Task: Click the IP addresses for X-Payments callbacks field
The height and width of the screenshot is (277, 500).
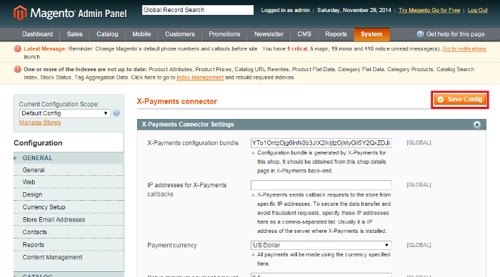Action: pyautogui.click(x=321, y=184)
